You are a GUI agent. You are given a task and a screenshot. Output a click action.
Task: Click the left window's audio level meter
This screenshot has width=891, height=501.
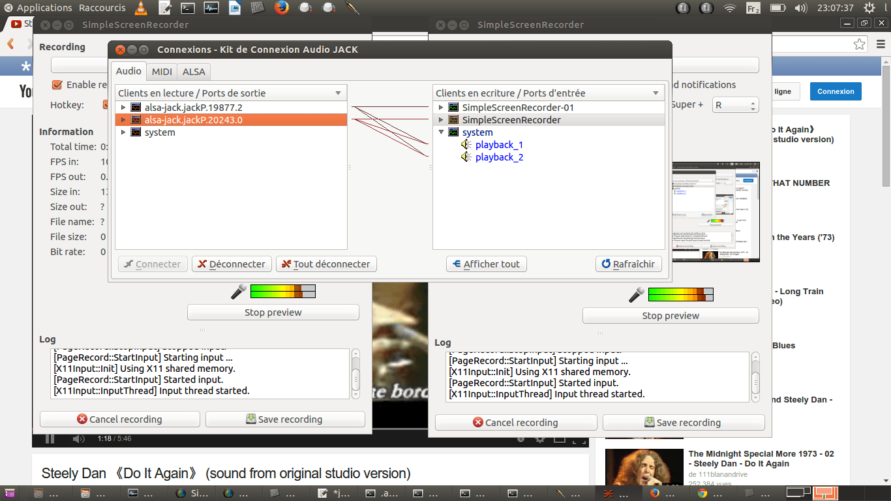tap(282, 292)
